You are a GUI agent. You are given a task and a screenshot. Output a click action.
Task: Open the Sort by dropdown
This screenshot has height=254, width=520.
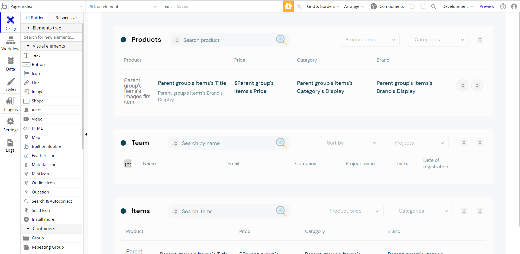coord(350,143)
